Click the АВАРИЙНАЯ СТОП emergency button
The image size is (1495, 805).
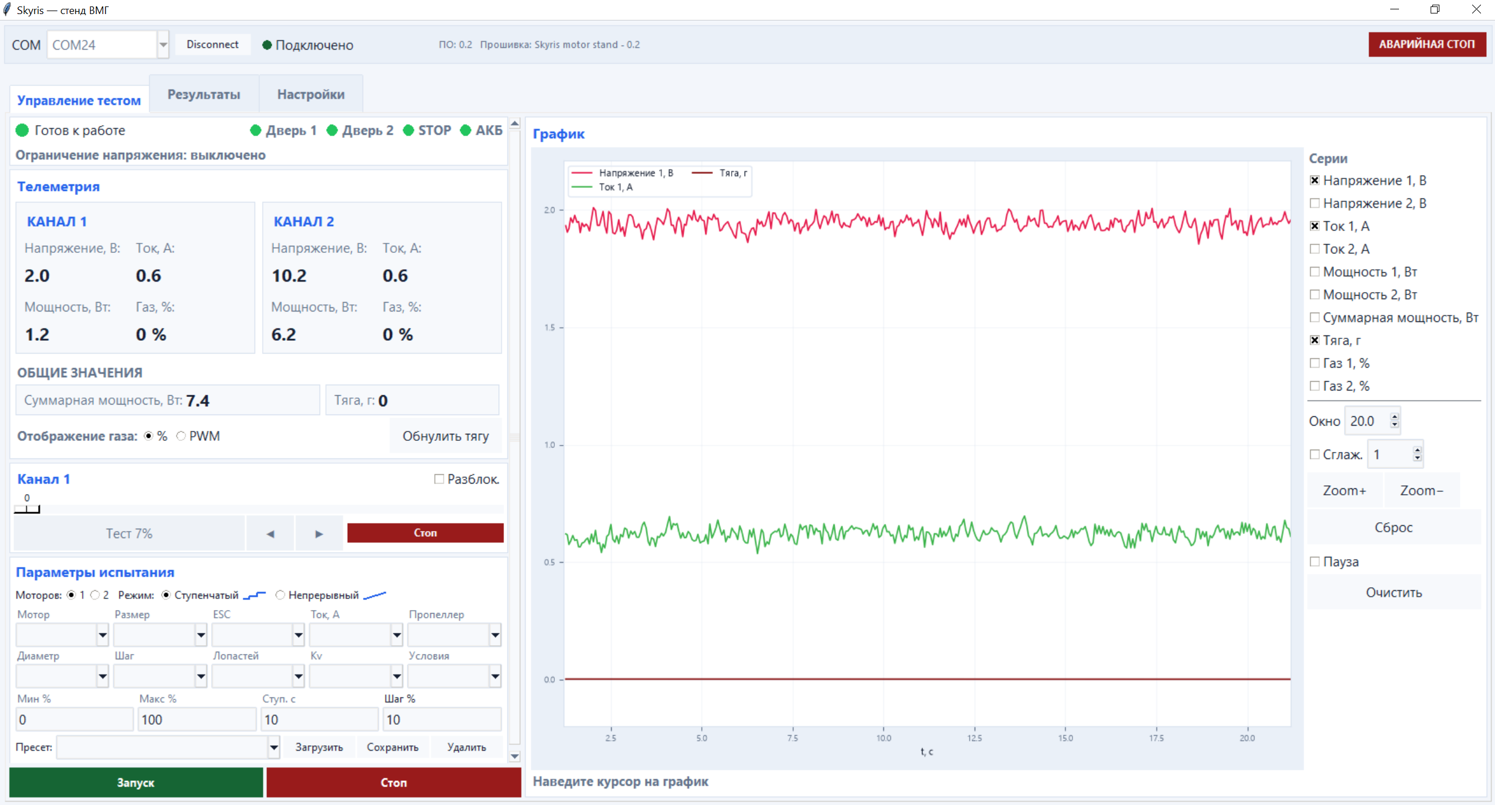pos(1427,44)
